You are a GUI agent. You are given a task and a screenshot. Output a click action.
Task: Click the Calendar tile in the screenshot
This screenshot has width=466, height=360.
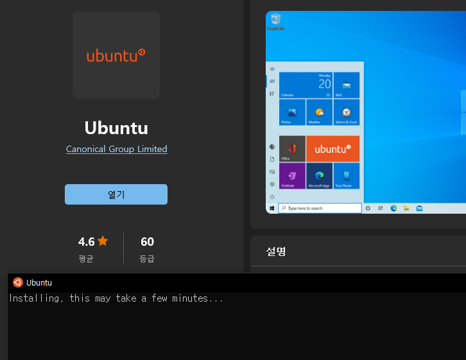coord(306,85)
